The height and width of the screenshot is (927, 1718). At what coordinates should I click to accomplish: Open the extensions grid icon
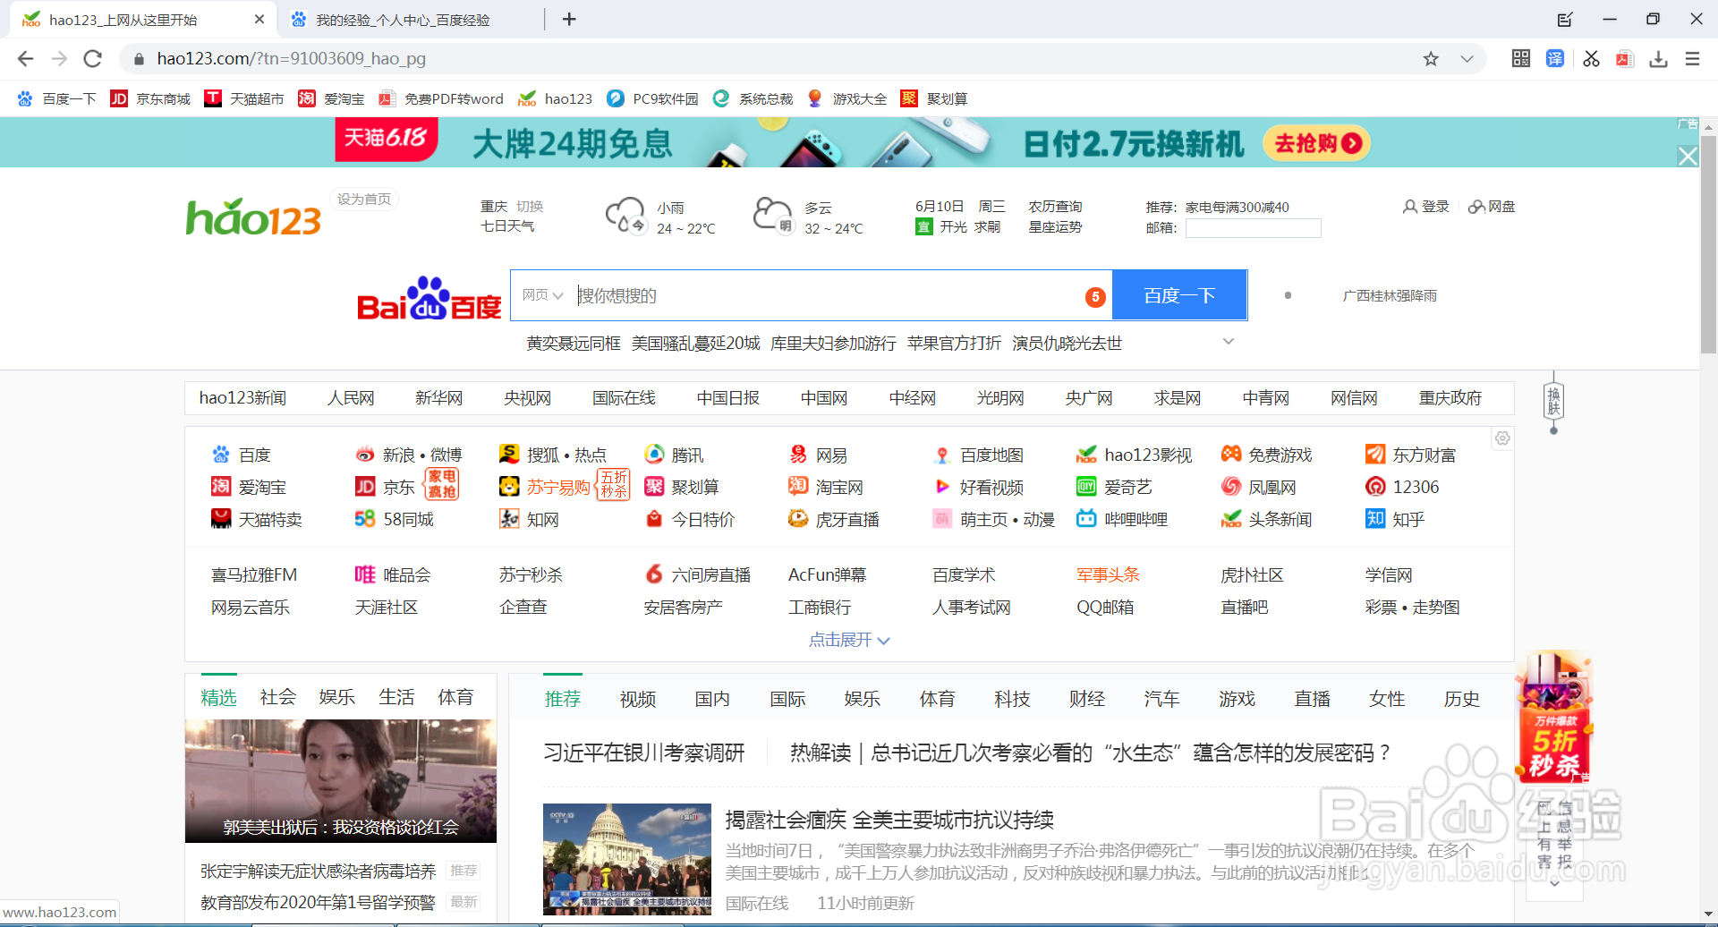coord(1521,59)
